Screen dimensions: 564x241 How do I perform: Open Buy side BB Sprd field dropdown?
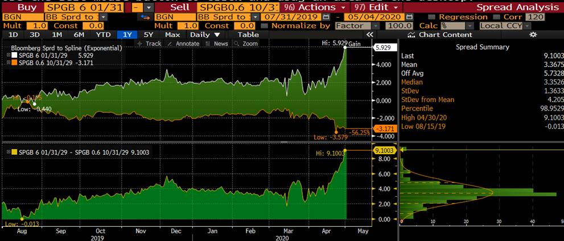pyautogui.click(x=104, y=17)
